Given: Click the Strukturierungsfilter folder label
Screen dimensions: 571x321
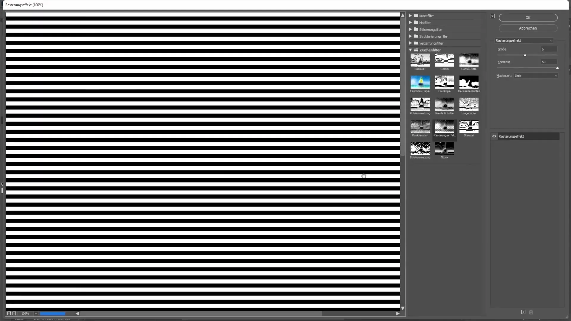Looking at the screenshot, I should point(434,36).
